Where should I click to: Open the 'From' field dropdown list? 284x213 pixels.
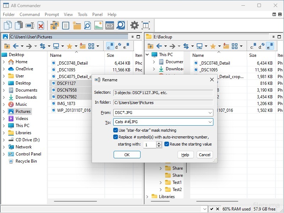click(x=210, y=113)
